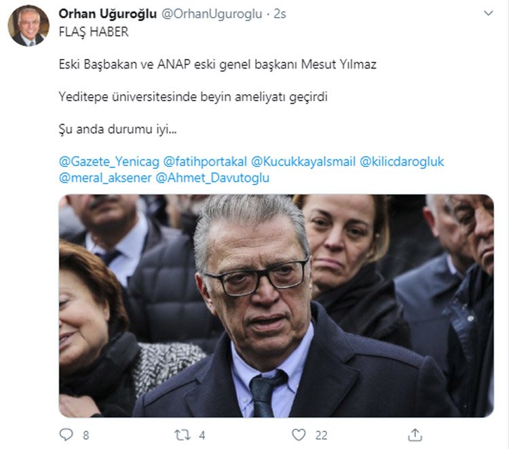Enlarge the attached photo of the man in glasses
Image resolution: width=509 pixels, height=449 pixels.
coord(276,306)
